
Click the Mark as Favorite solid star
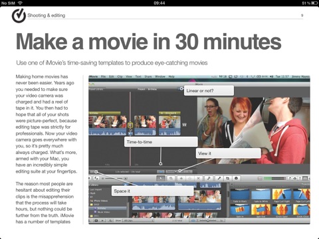pos(181,178)
